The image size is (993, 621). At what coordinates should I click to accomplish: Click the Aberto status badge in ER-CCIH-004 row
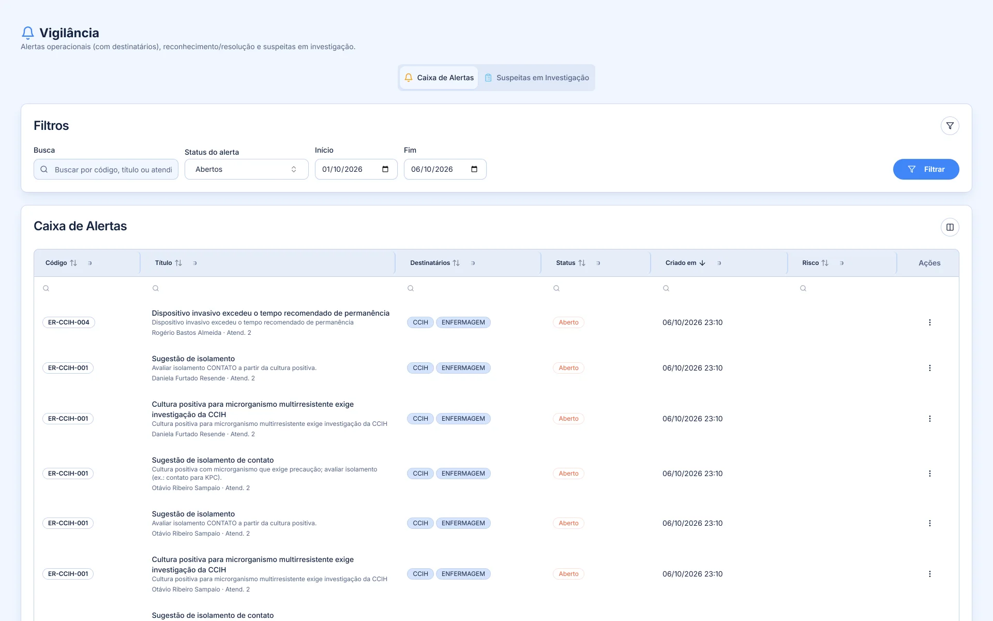pos(568,322)
